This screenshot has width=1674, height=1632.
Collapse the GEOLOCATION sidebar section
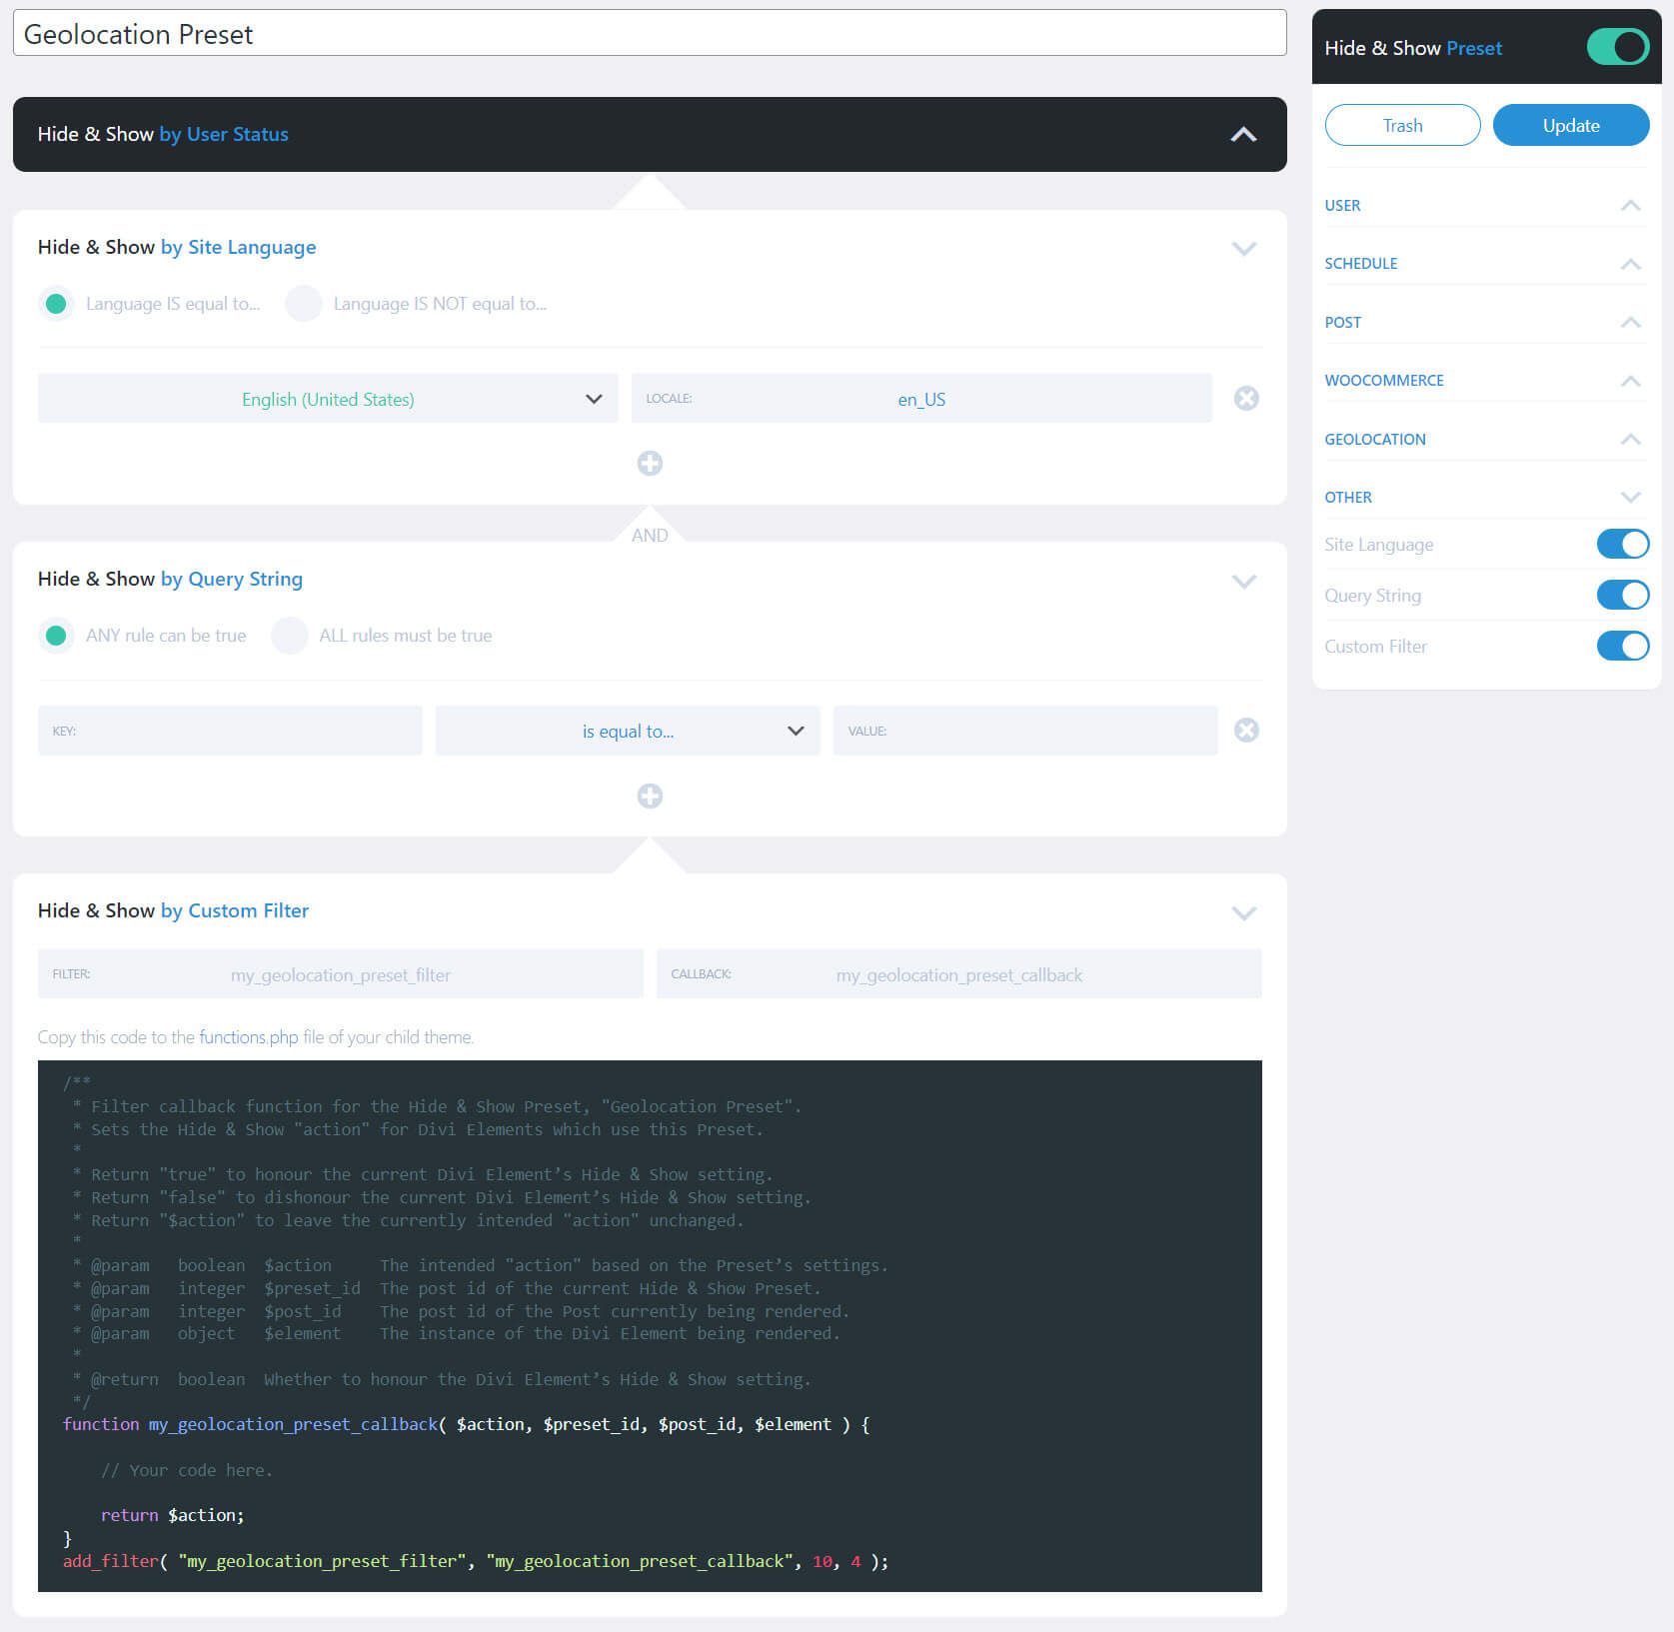point(1630,439)
